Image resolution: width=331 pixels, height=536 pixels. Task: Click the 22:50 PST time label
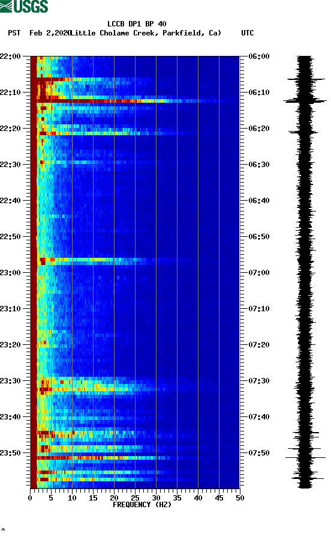point(11,237)
